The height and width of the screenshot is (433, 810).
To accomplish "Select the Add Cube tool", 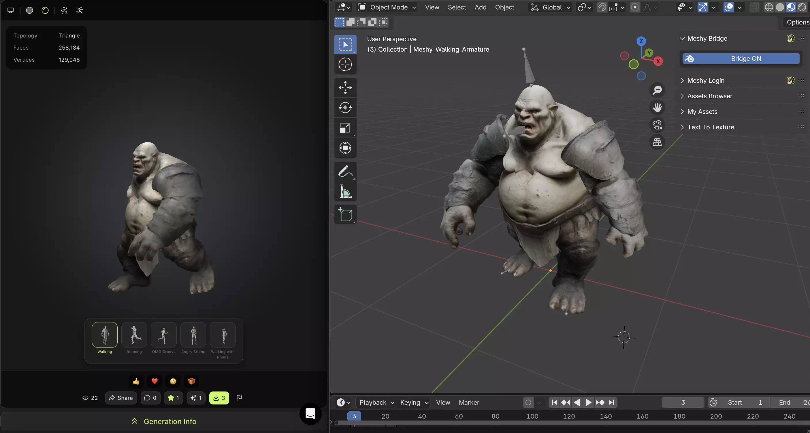I will (x=345, y=215).
